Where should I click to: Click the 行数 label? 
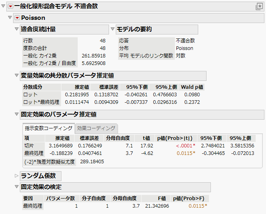28,41
